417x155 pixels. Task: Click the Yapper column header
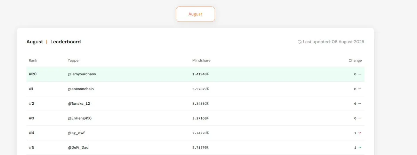(x=74, y=60)
